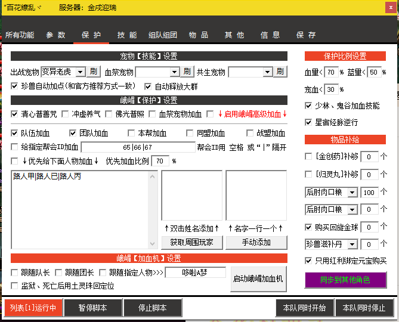Refresh the 共生宠物 list with 刷
The height and width of the screenshot is (322, 399).
click(x=280, y=72)
